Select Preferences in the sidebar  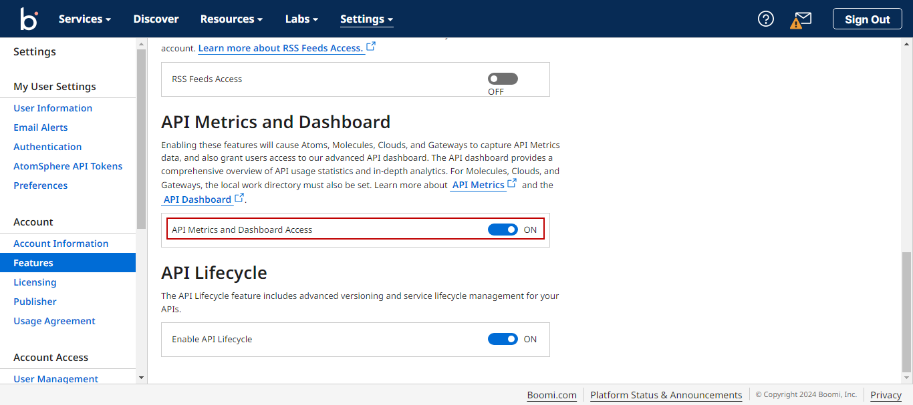coord(41,185)
